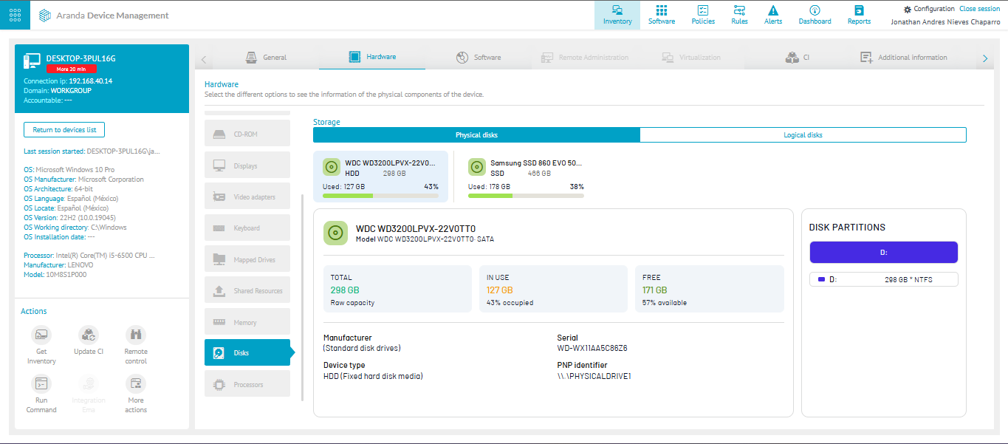Screen dimensions: 1008x444
Task: Select Video adapters hardware category
Action: pyautogui.click(x=247, y=197)
